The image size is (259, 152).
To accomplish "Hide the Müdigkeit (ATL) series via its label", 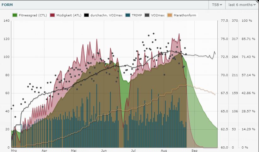I will tap(68, 15).
